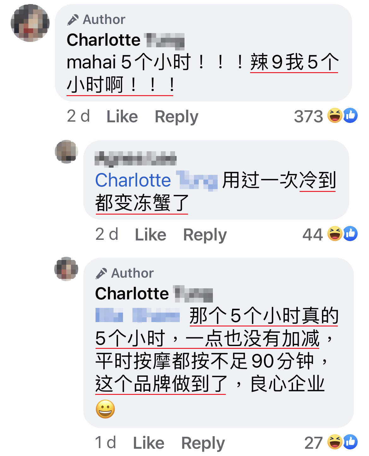Like the 冻蟹 reply comment
The height and width of the screenshot is (456, 369).
pos(150,235)
